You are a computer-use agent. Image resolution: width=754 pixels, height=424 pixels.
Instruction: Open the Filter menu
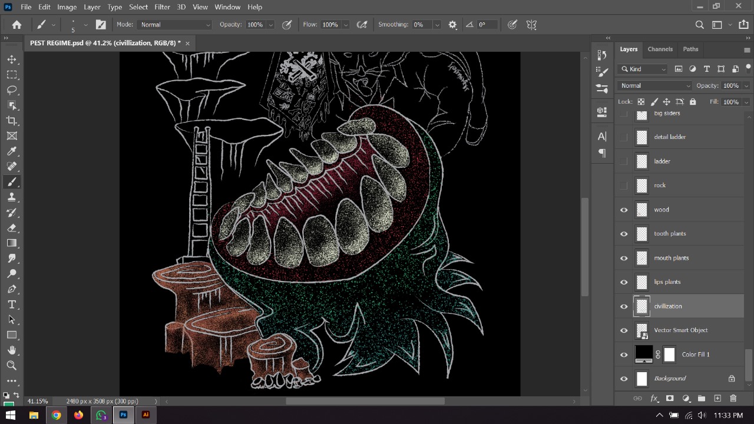(x=162, y=7)
